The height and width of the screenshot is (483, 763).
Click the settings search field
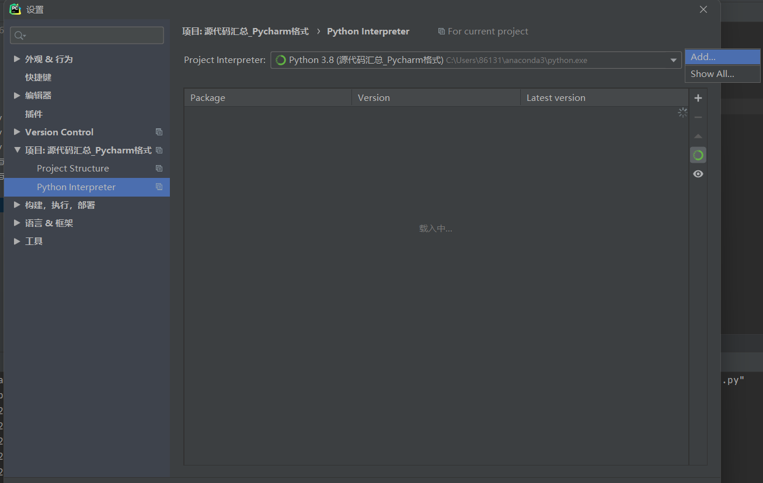click(x=87, y=36)
